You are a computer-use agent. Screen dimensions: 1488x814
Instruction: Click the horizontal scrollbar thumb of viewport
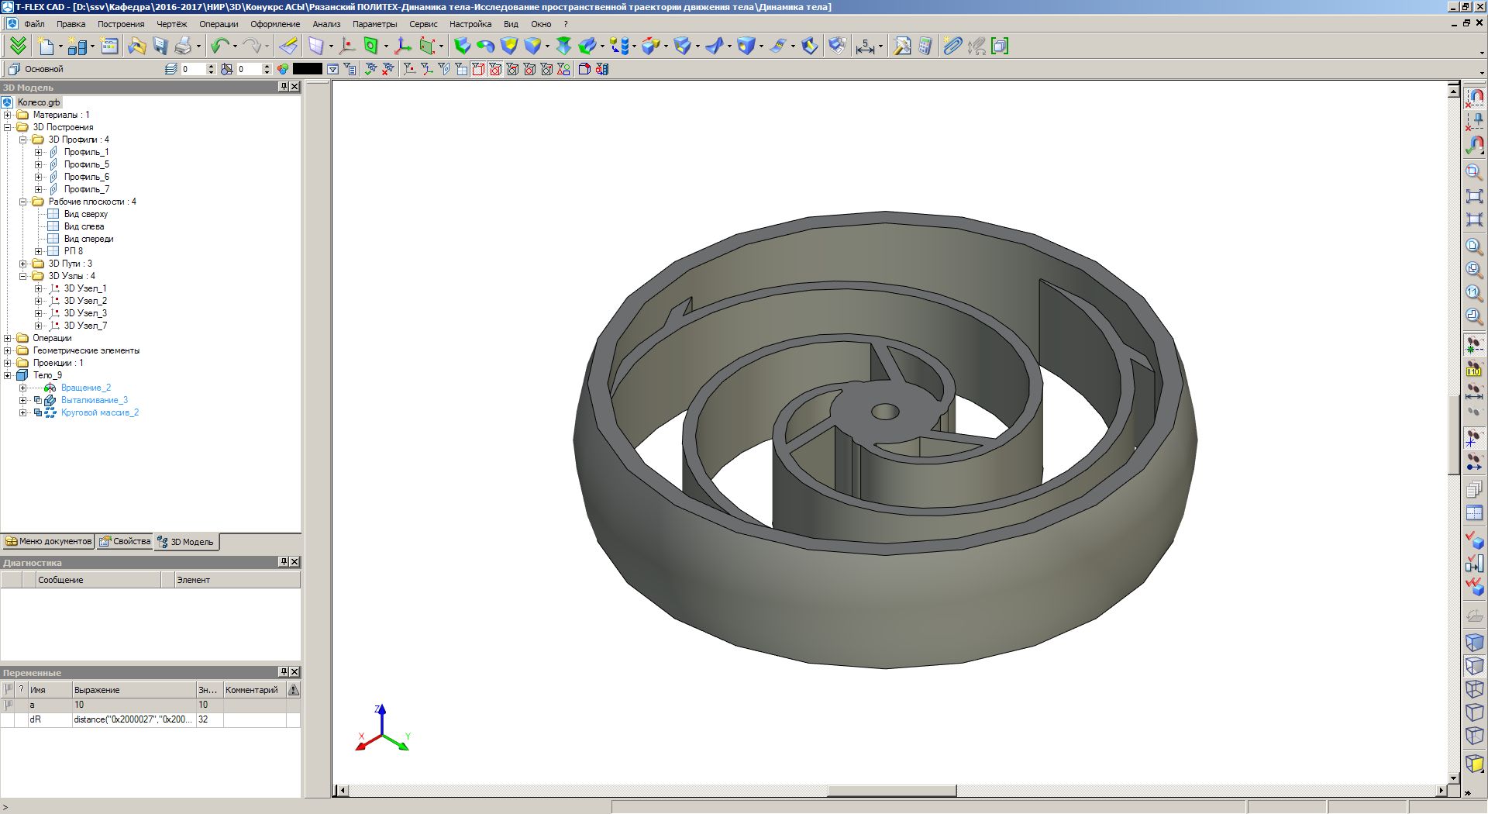click(x=891, y=791)
